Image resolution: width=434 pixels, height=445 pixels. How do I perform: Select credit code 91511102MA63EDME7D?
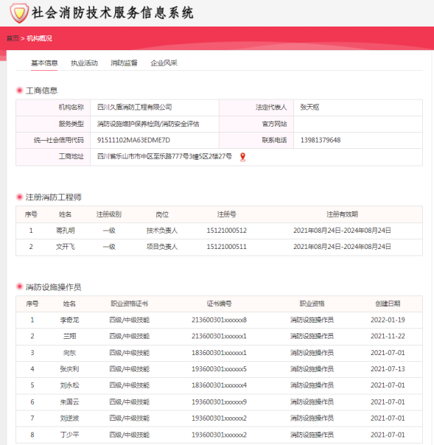tap(133, 140)
